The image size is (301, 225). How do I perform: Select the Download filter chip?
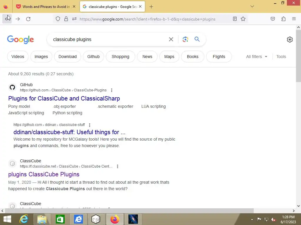[x=67, y=57]
